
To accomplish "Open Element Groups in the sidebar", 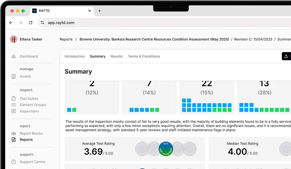I will pos(33,105).
